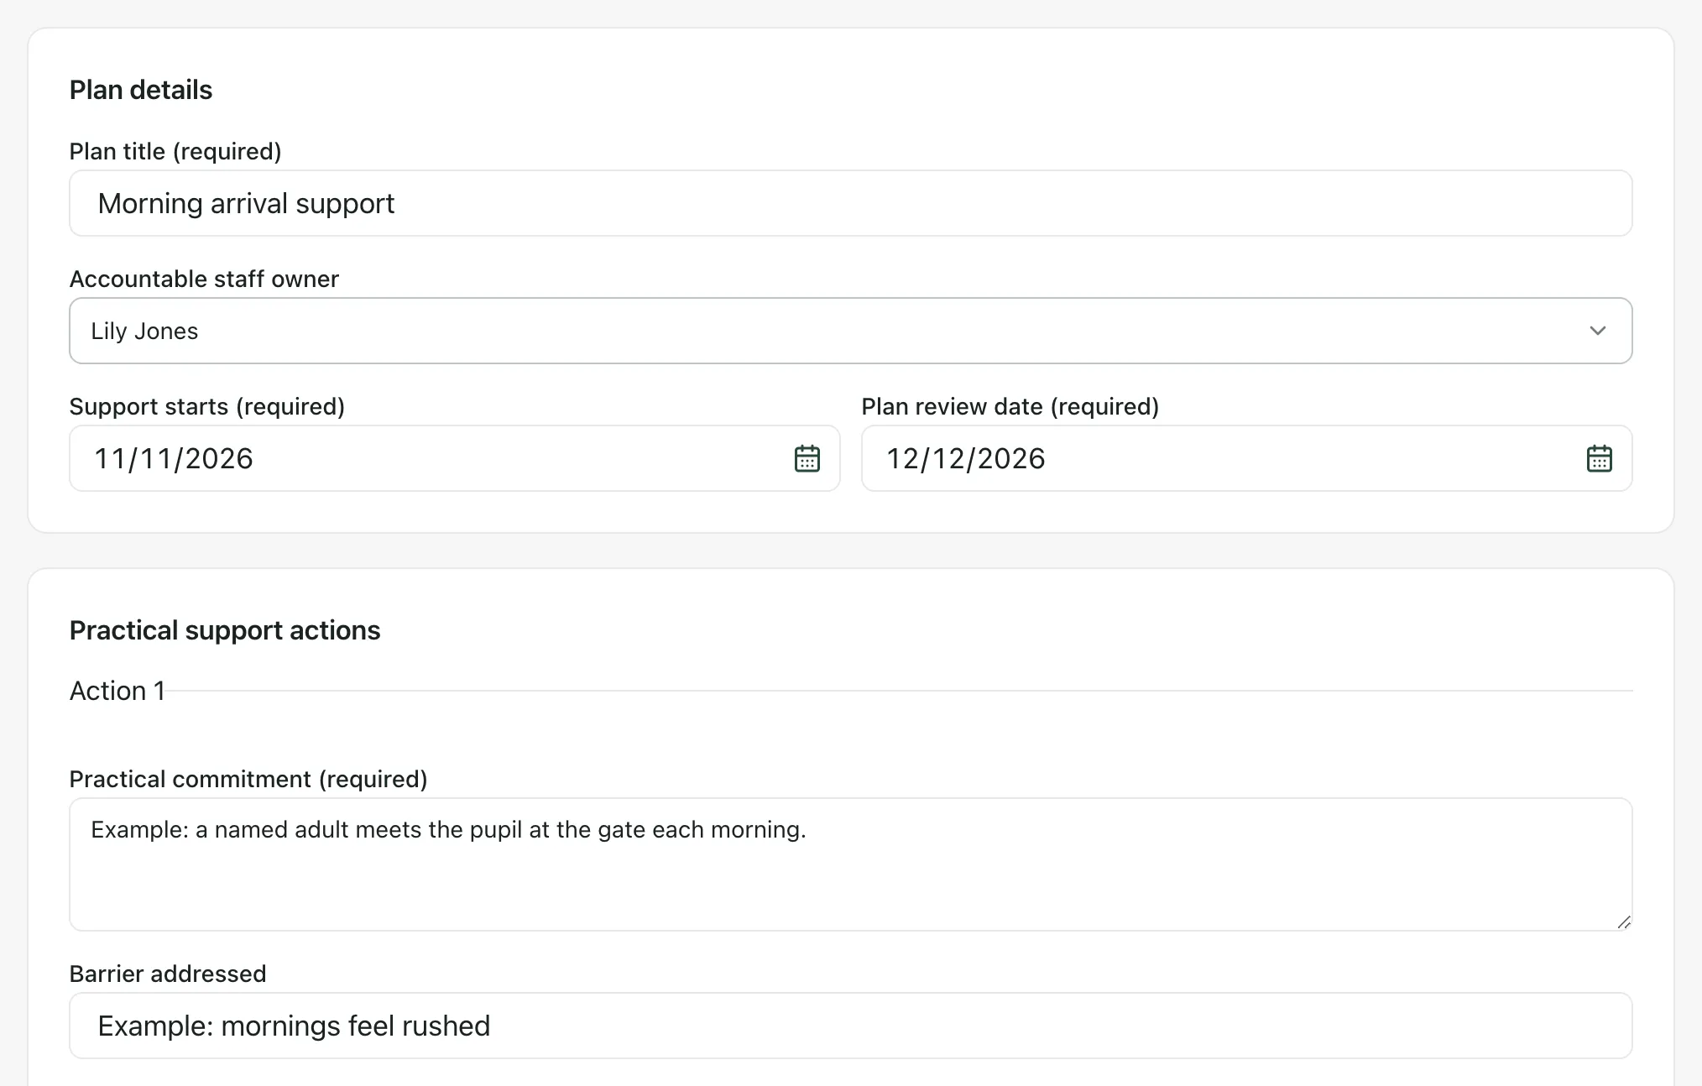
Task: Click the Barrier addressed input field
Action: click(850, 1026)
